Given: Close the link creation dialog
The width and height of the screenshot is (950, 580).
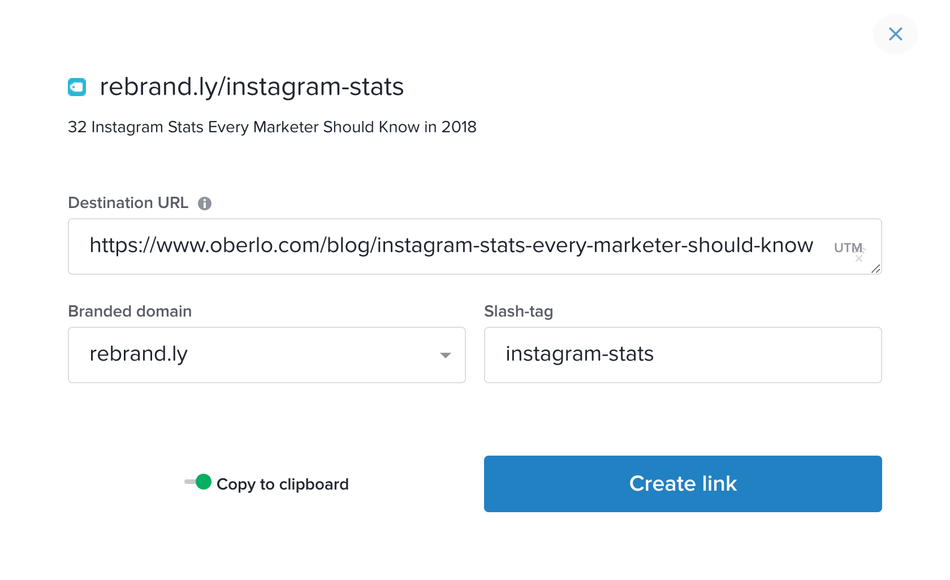Looking at the screenshot, I should click(895, 34).
